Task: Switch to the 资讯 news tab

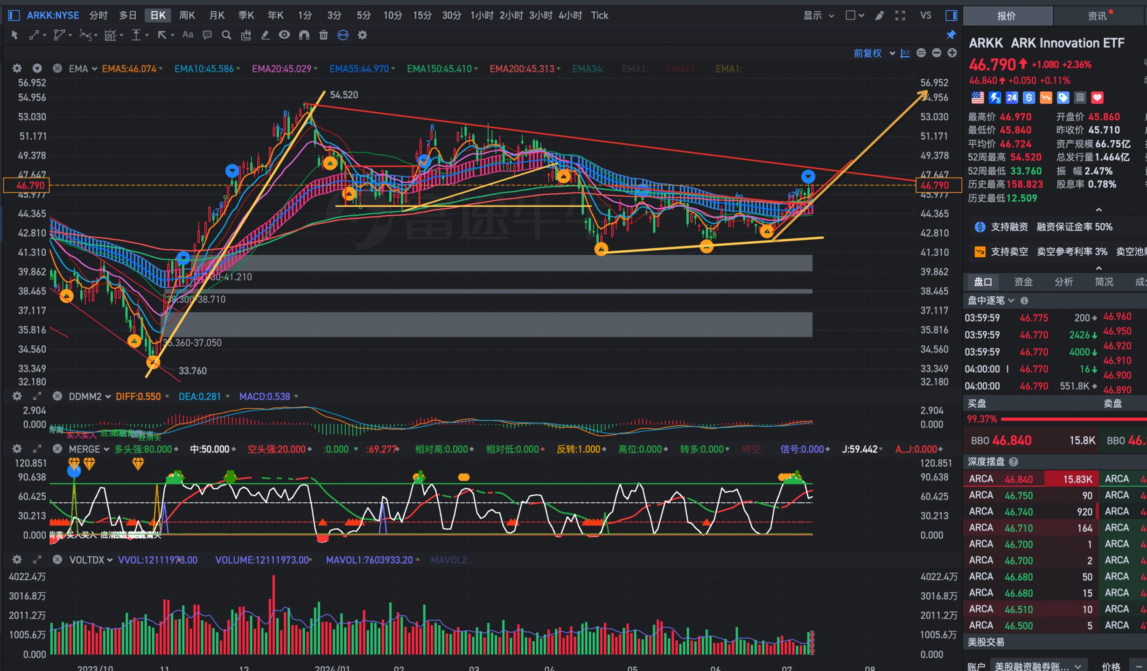Action: [x=1097, y=16]
